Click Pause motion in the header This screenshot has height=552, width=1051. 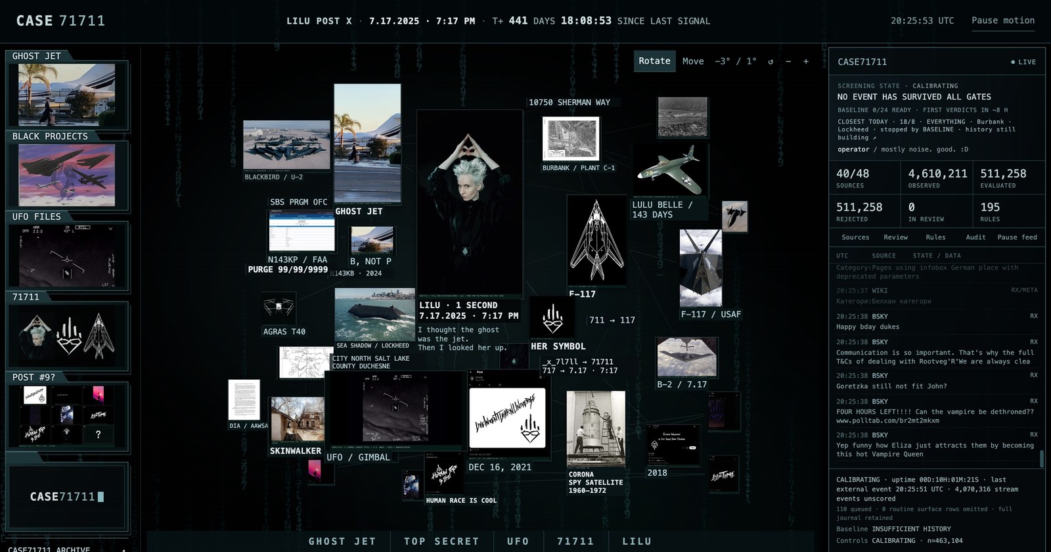pyautogui.click(x=1003, y=20)
